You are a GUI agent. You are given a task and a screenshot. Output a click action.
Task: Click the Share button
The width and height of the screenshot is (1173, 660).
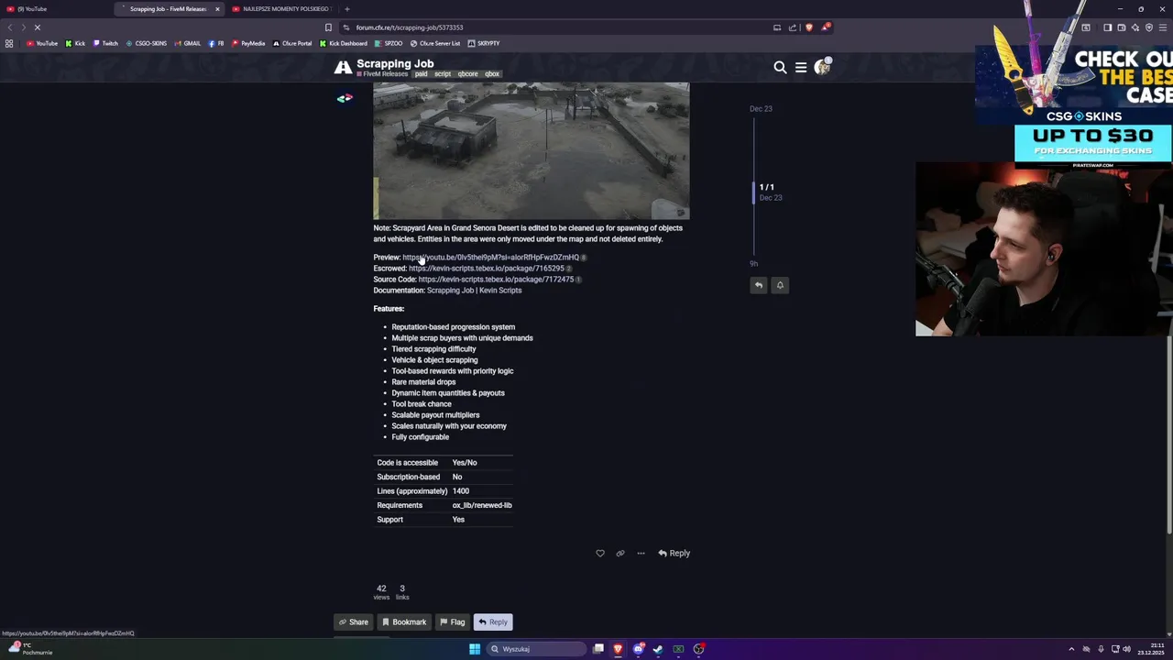coord(353,622)
